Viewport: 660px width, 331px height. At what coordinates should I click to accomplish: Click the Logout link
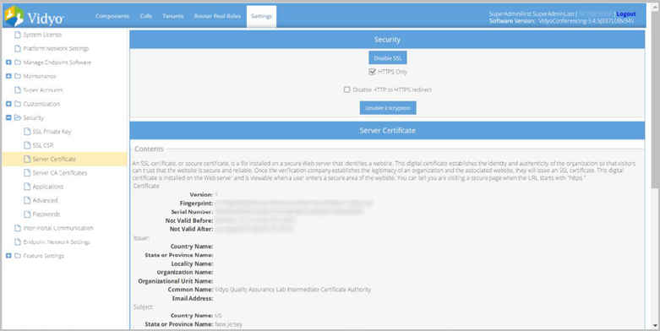tap(626, 14)
